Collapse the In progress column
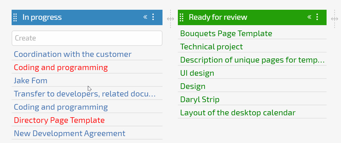Screen dimensions: 341x143 click(x=145, y=17)
